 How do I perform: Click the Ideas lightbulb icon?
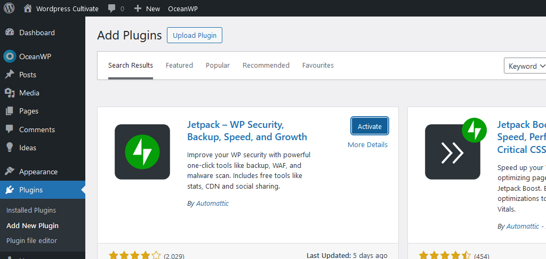point(10,148)
